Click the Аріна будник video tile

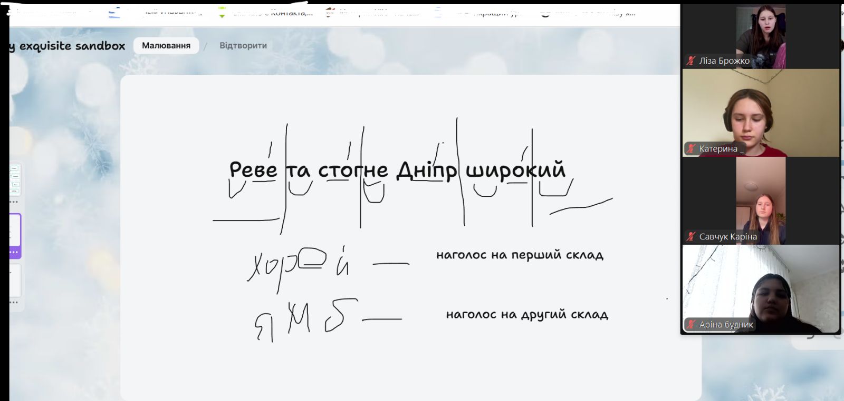tap(760, 288)
